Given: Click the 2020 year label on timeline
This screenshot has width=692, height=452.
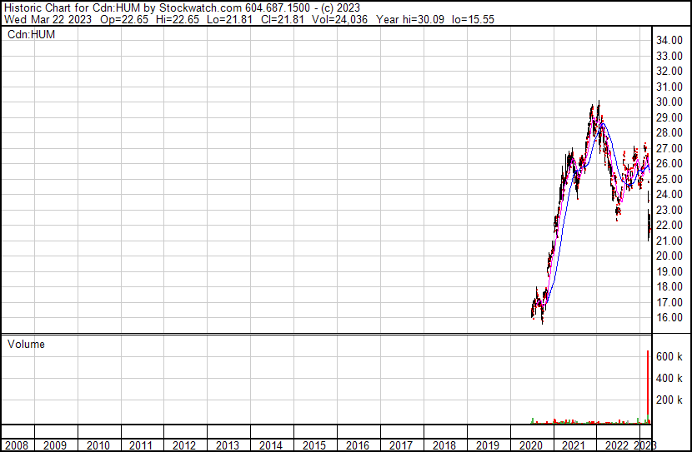Looking at the screenshot, I should 530,445.
